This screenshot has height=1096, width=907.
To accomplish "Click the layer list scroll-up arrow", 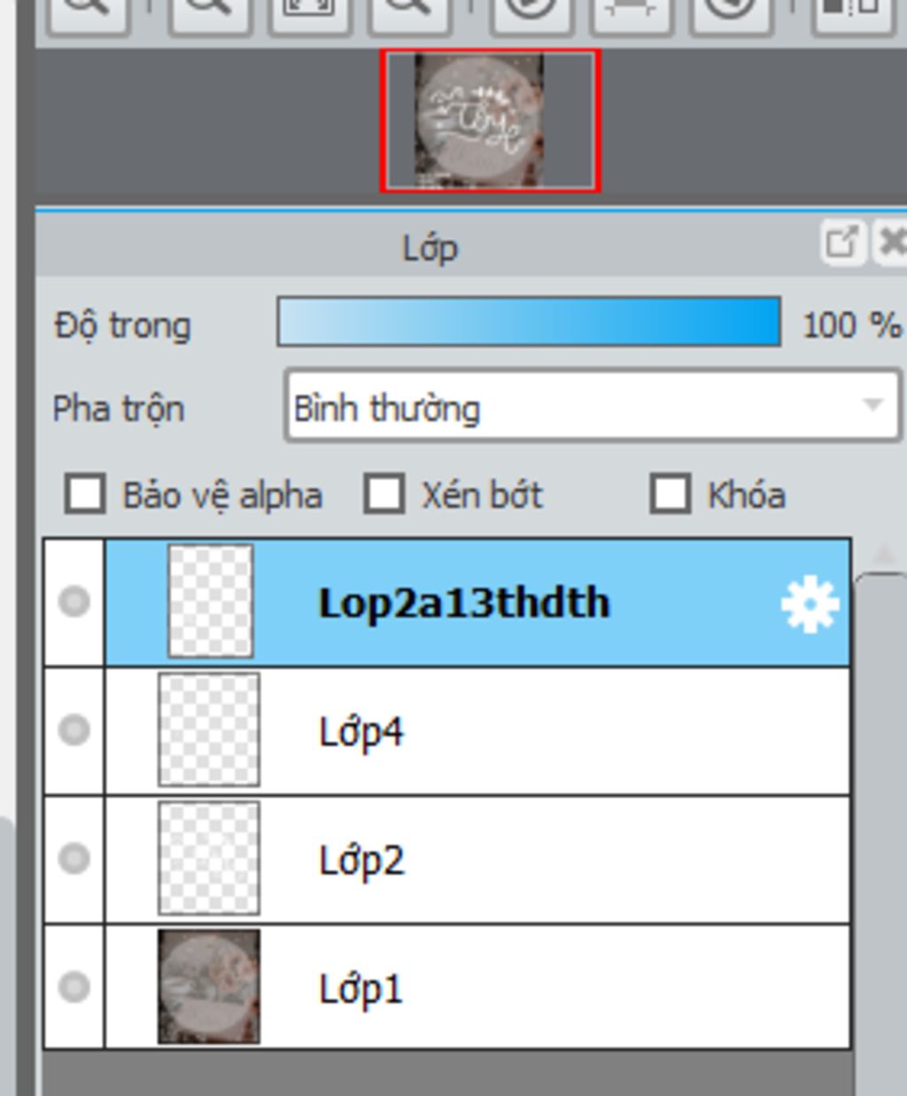I will (x=882, y=555).
